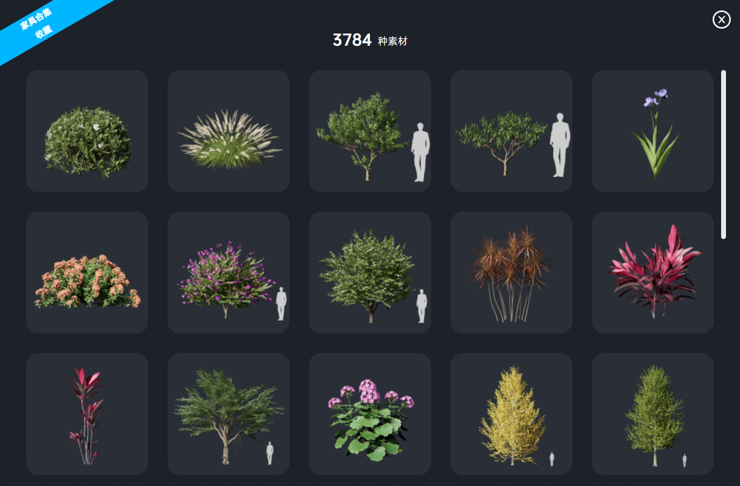
Task: Click the scrollbar track below the thumb
Action: [723, 359]
